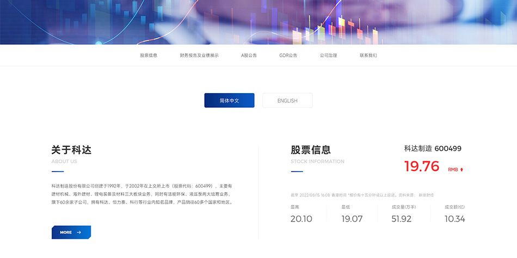Image resolution: width=517 pixels, height=258 pixels.
Task: Open the A股公告 menu item
Action: (x=249, y=56)
